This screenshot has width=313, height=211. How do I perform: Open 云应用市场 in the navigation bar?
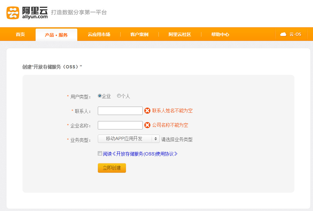tap(99, 34)
